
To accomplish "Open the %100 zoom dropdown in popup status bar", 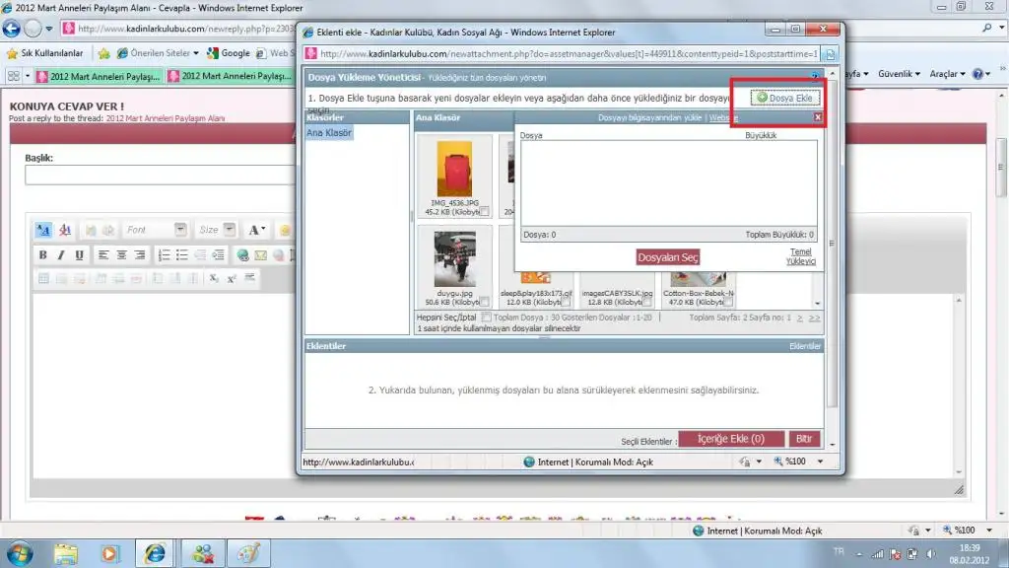I will click(821, 461).
